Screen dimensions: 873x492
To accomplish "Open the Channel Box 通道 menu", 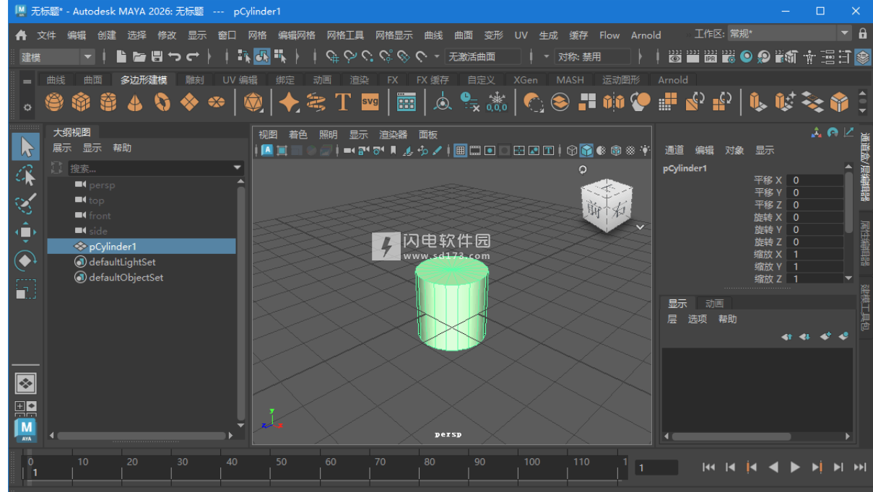I will (674, 150).
